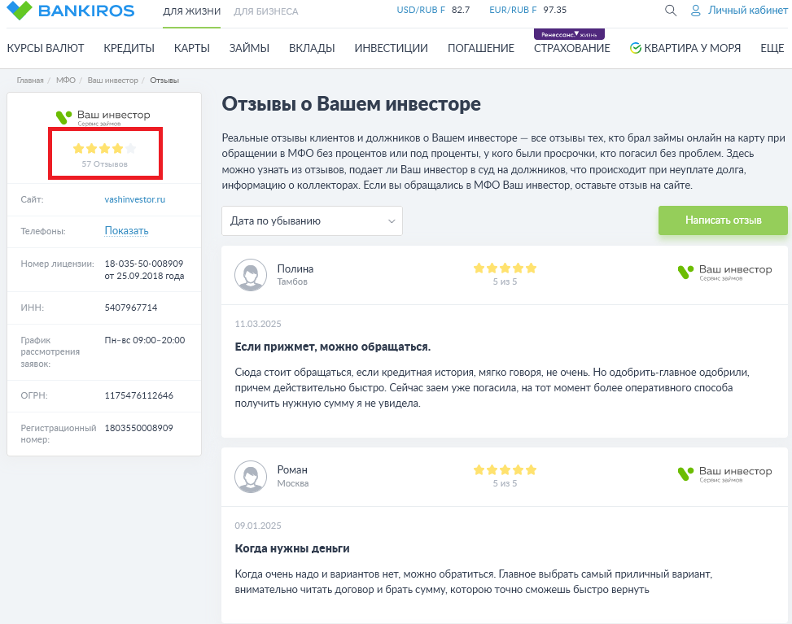Click review date 09.01.2025

coord(258,526)
